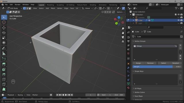Enable vertex select mode
The image size is (184, 103).
click(x=24, y=8)
